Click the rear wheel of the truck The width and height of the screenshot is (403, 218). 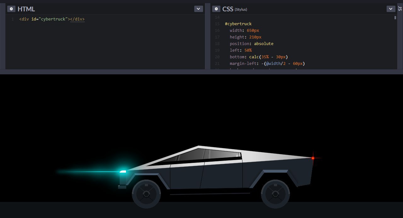coord(275,194)
